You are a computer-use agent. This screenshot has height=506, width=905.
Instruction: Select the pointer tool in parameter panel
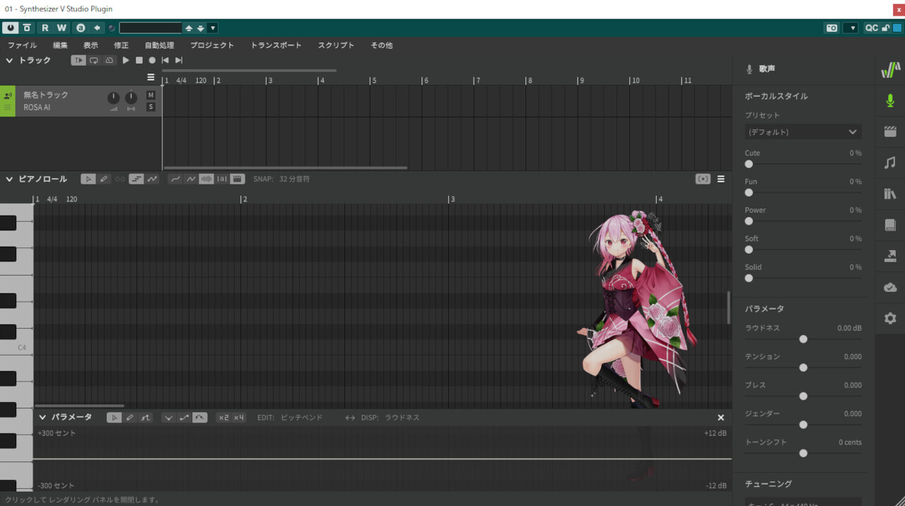(x=114, y=418)
